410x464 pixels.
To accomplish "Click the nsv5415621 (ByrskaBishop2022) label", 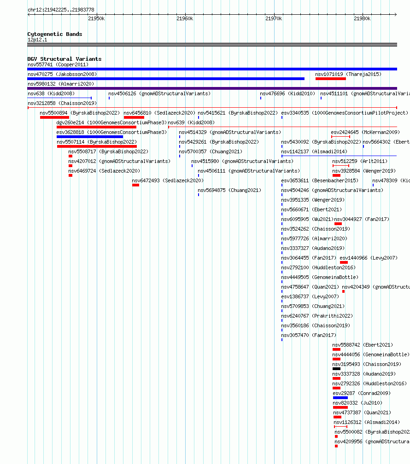I will pos(238,113).
